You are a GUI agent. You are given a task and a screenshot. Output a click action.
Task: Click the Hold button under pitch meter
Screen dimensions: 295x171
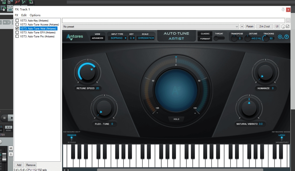[x=176, y=119]
